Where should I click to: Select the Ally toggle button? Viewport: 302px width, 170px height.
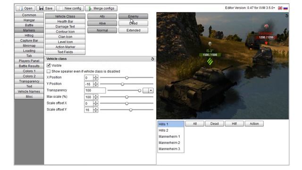point(102,17)
